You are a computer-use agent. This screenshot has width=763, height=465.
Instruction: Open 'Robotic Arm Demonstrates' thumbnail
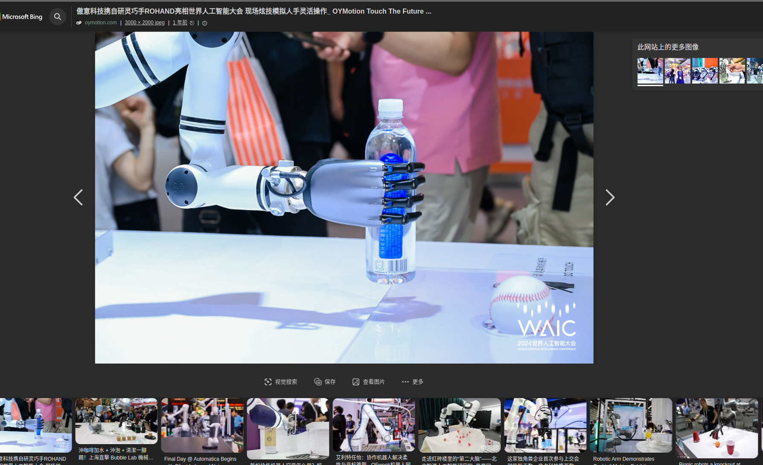point(631,425)
